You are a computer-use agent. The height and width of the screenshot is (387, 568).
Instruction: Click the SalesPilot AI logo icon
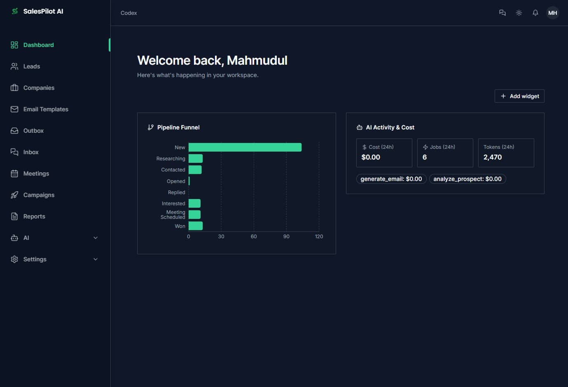pos(15,11)
